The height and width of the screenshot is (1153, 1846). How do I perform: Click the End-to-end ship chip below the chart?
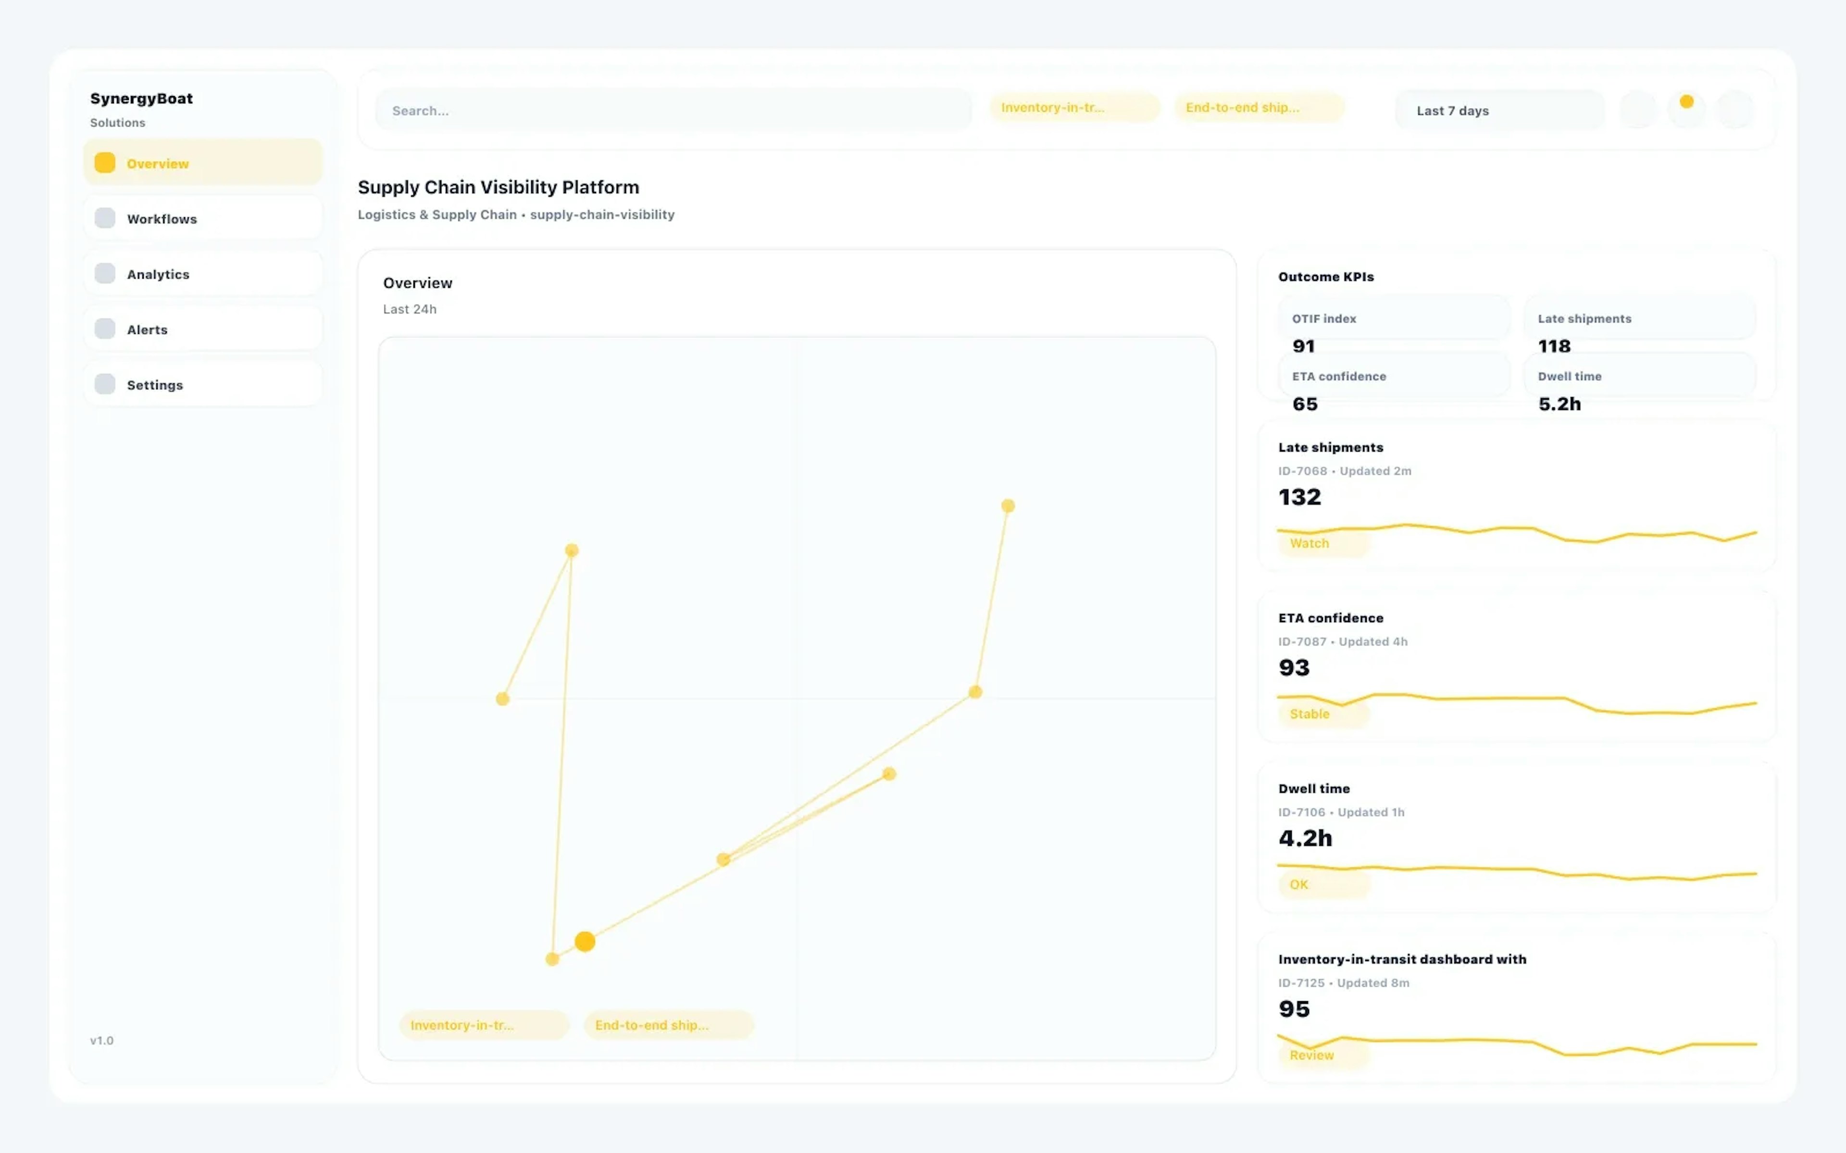pyautogui.click(x=668, y=1025)
